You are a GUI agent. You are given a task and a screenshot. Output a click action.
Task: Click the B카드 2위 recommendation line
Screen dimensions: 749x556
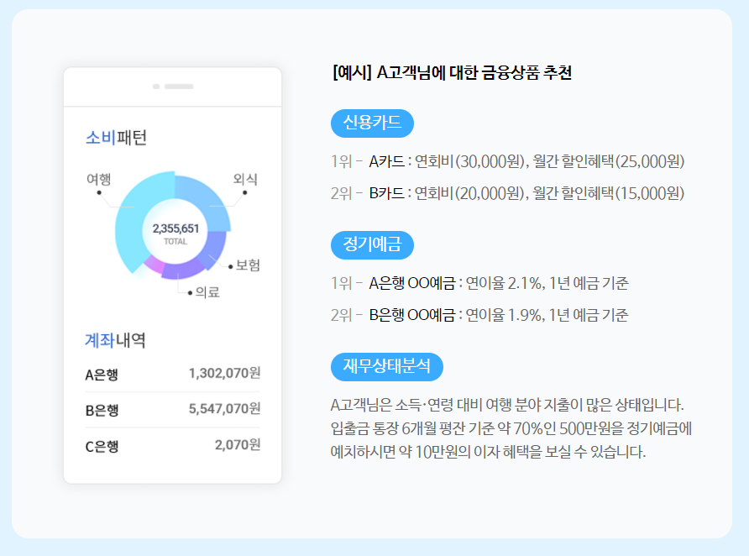pyautogui.click(x=508, y=193)
